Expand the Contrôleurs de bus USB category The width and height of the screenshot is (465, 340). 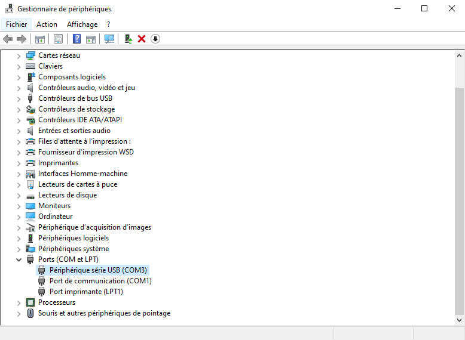(19, 98)
